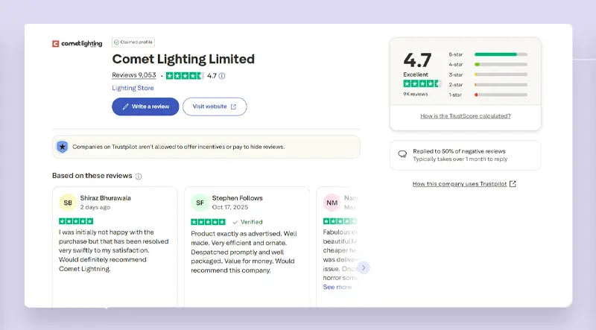Click the next reviews carousel arrow

(363, 267)
